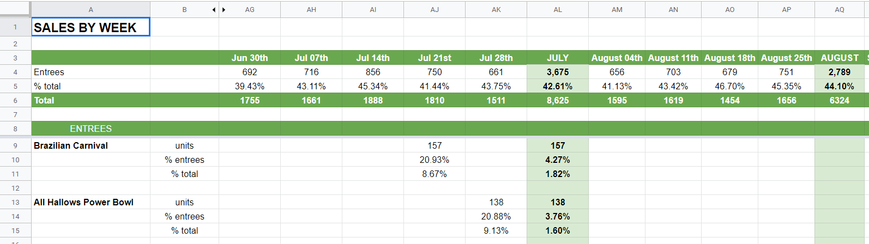The image size is (869, 244).
Task: Select the entire sheet via the corner box
Action: tap(15, 9)
